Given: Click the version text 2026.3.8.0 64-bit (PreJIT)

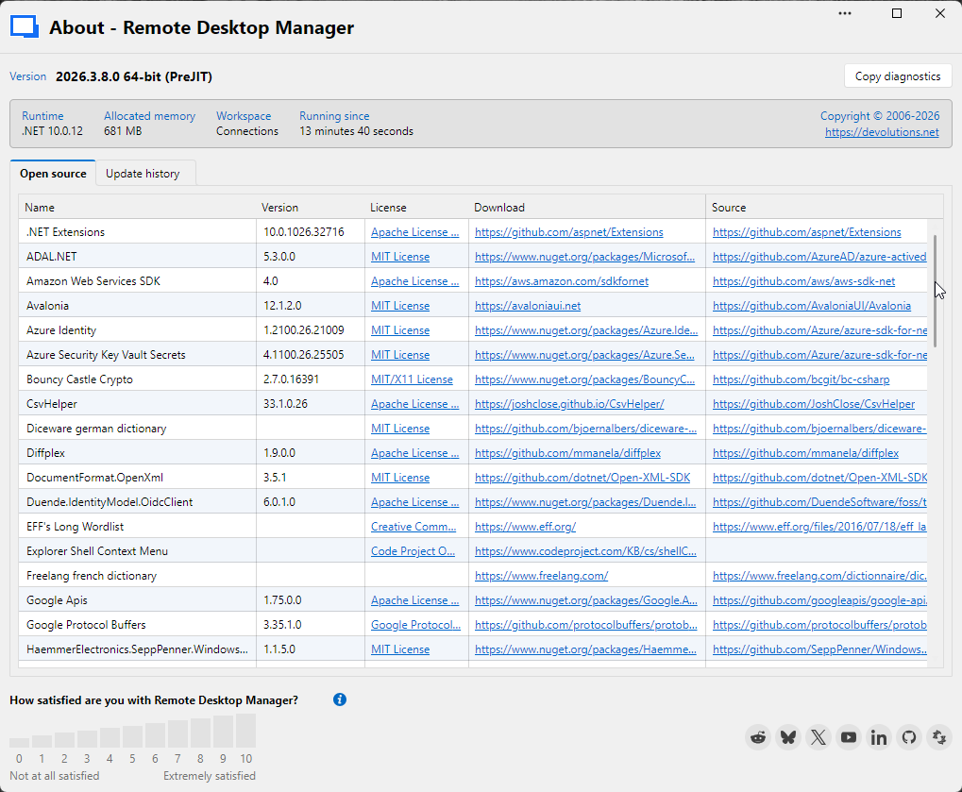Looking at the screenshot, I should coord(134,76).
